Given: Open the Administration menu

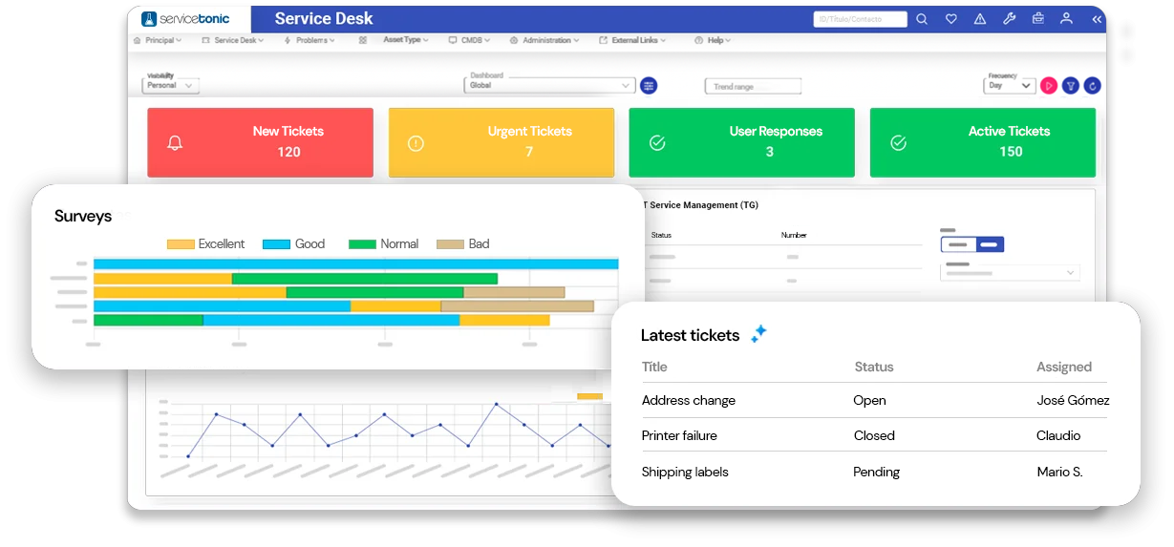Looking at the screenshot, I should point(545,41).
